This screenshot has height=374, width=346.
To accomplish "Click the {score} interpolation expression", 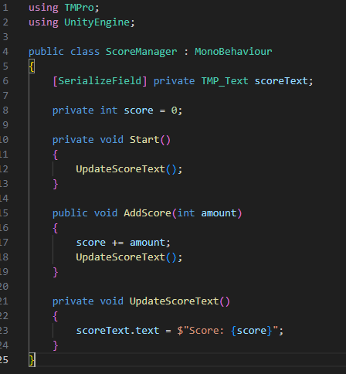I will tap(251, 331).
